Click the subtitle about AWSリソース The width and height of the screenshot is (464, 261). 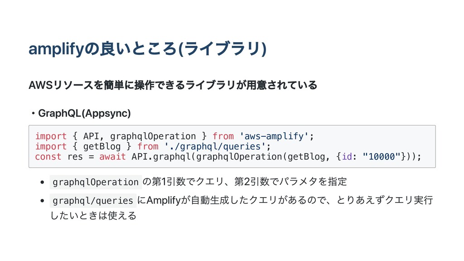(173, 85)
